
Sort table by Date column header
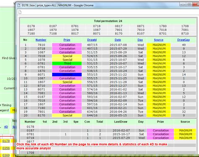(118, 40)
